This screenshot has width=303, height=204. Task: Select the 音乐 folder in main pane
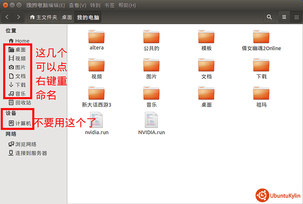tap(151, 97)
